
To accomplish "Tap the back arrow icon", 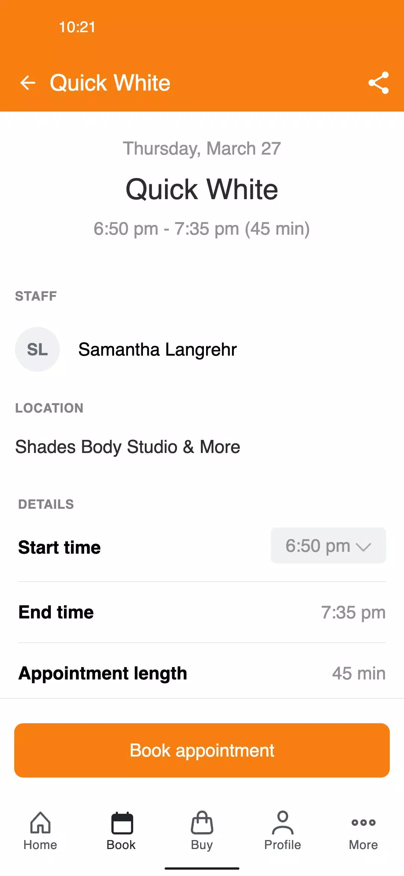I will pos(28,83).
